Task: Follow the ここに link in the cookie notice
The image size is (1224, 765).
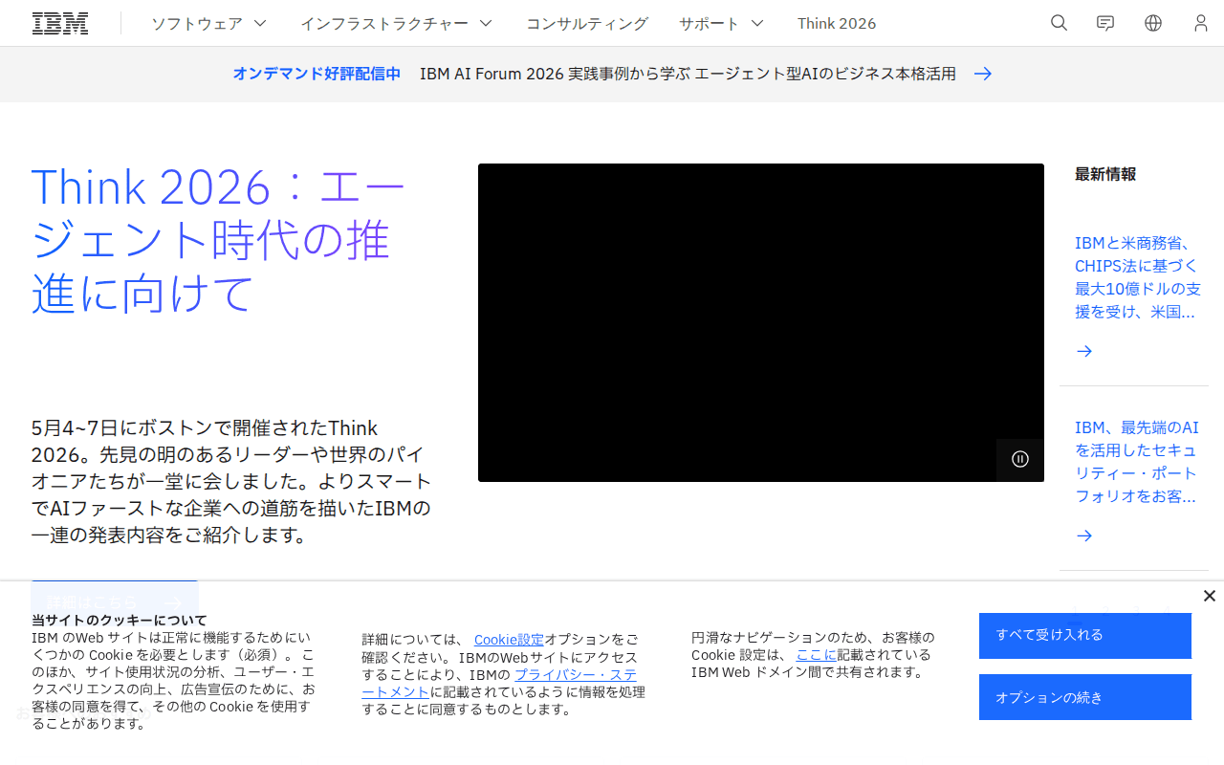Action: 816,655
